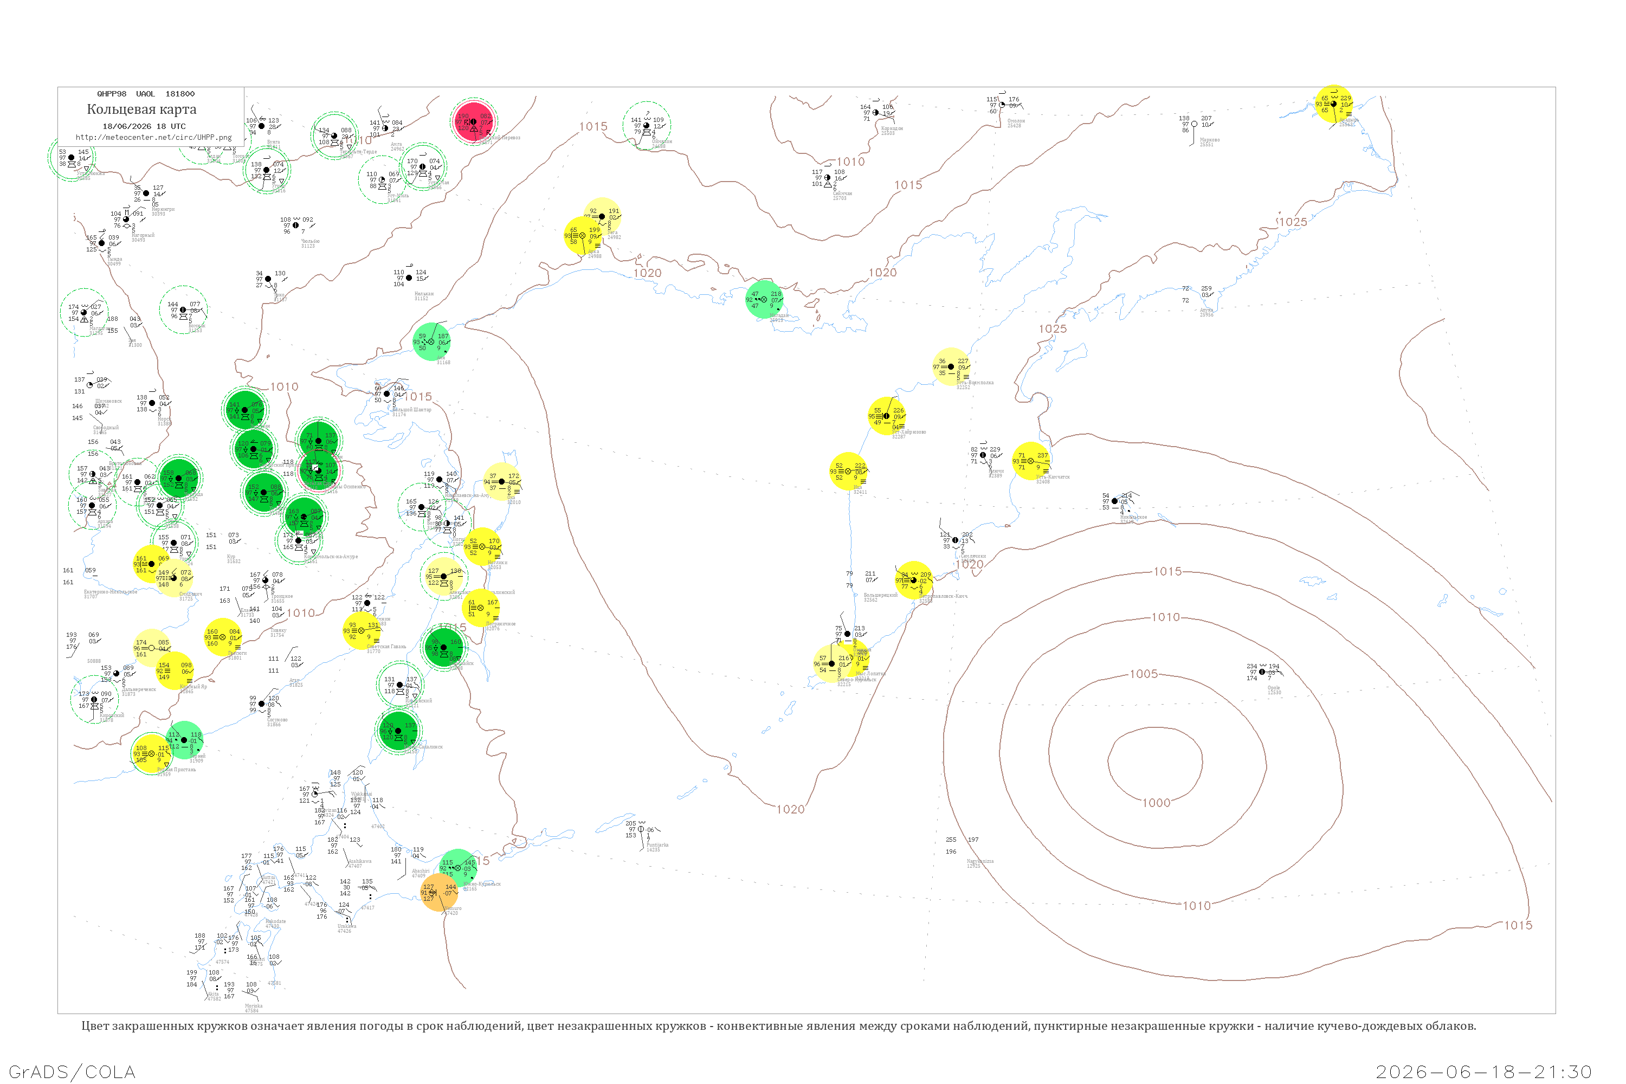Select the green station circle at Магадан
This screenshot has height=1084, width=1626.
pyautogui.click(x=764, y=300)
